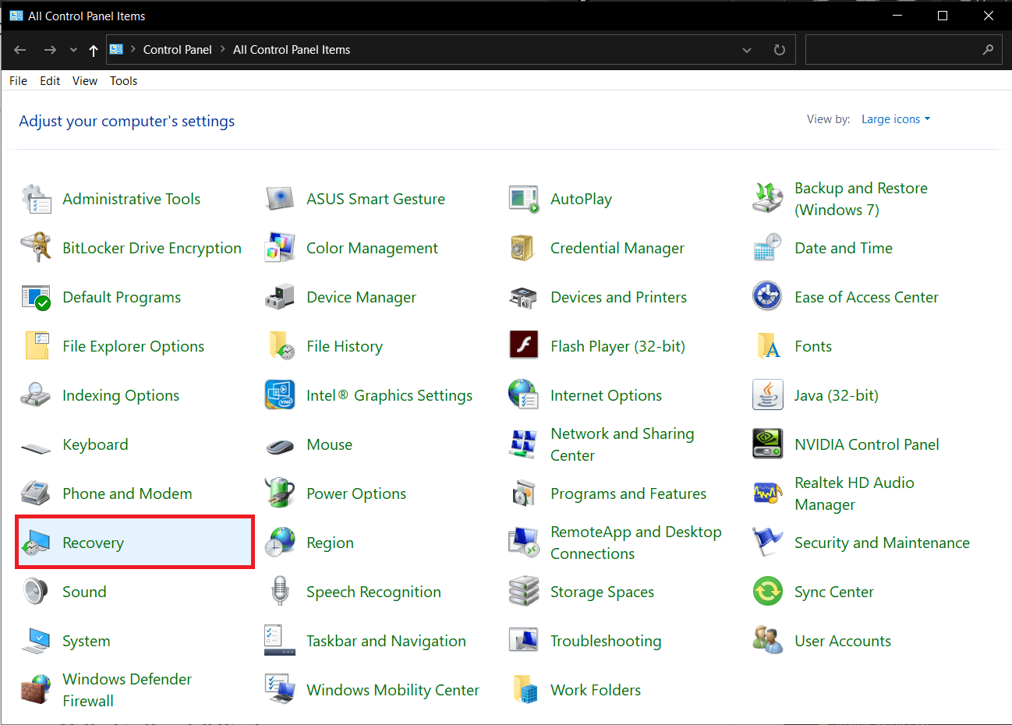Expand the Control Panel breadcrumb chevron
1012x725 pixels.
(x=221, y=49)
